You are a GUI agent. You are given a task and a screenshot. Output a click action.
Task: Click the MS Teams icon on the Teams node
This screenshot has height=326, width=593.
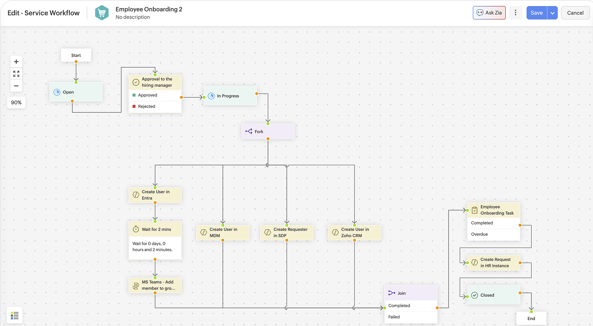click(x=135, y=285)
